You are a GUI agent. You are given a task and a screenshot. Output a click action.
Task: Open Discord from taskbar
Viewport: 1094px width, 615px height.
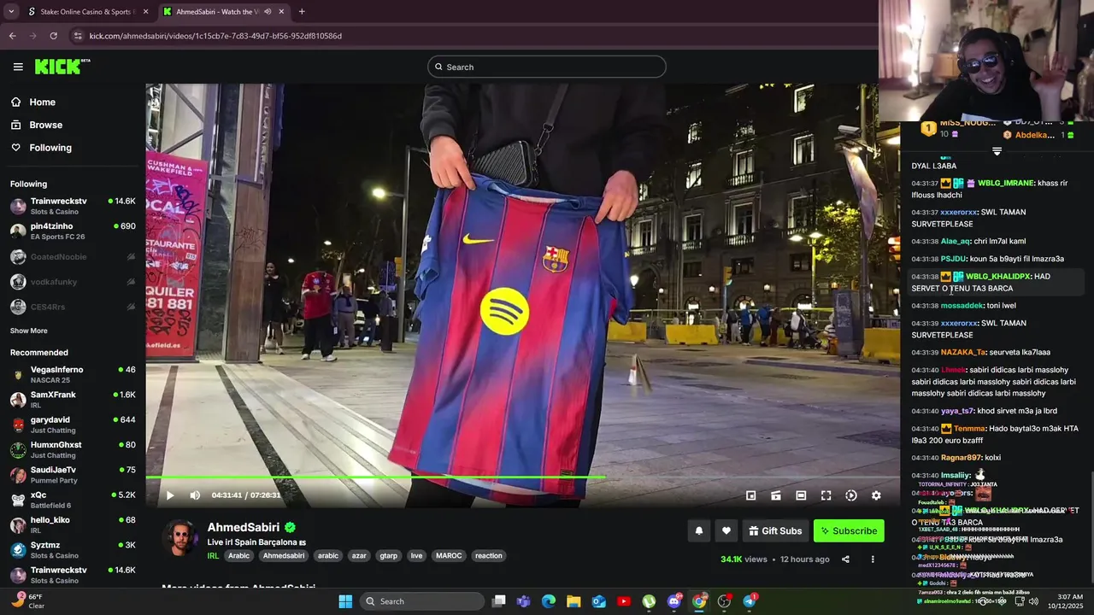pos(674,601)
